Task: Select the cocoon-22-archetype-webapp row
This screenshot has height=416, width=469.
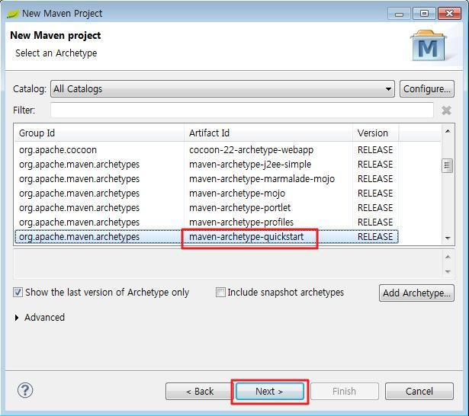Action: click(207, 150)
